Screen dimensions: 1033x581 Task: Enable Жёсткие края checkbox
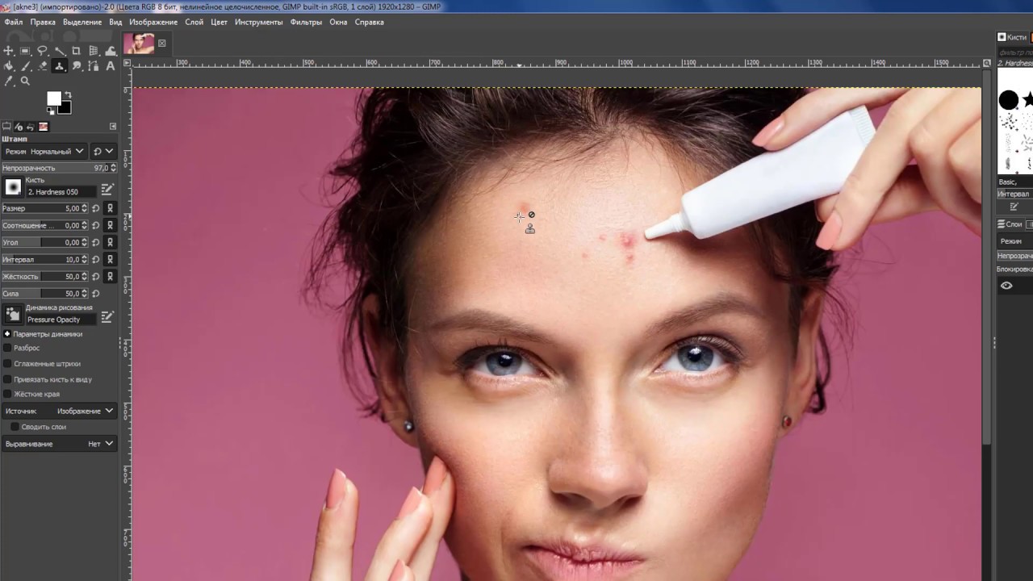(x=8, y=394)
